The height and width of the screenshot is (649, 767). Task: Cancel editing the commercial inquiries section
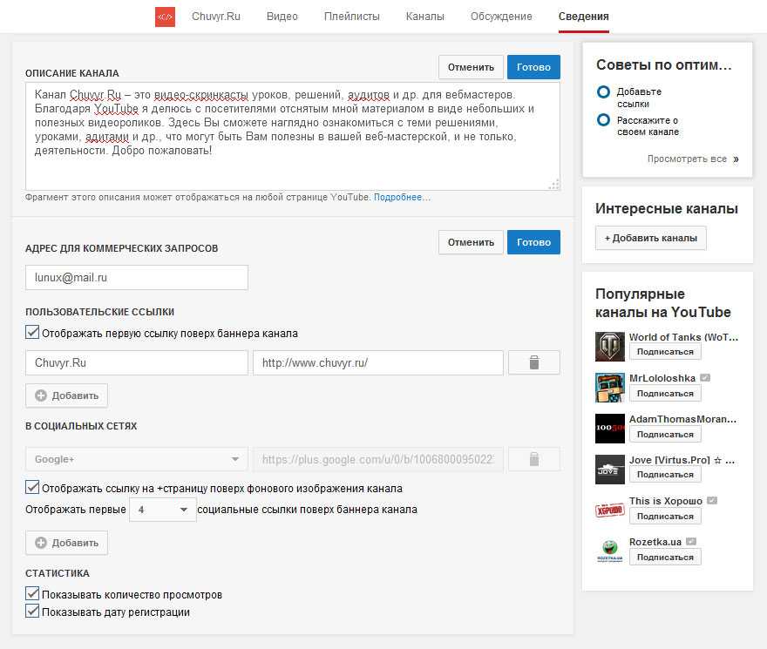[x=471, y=242]
